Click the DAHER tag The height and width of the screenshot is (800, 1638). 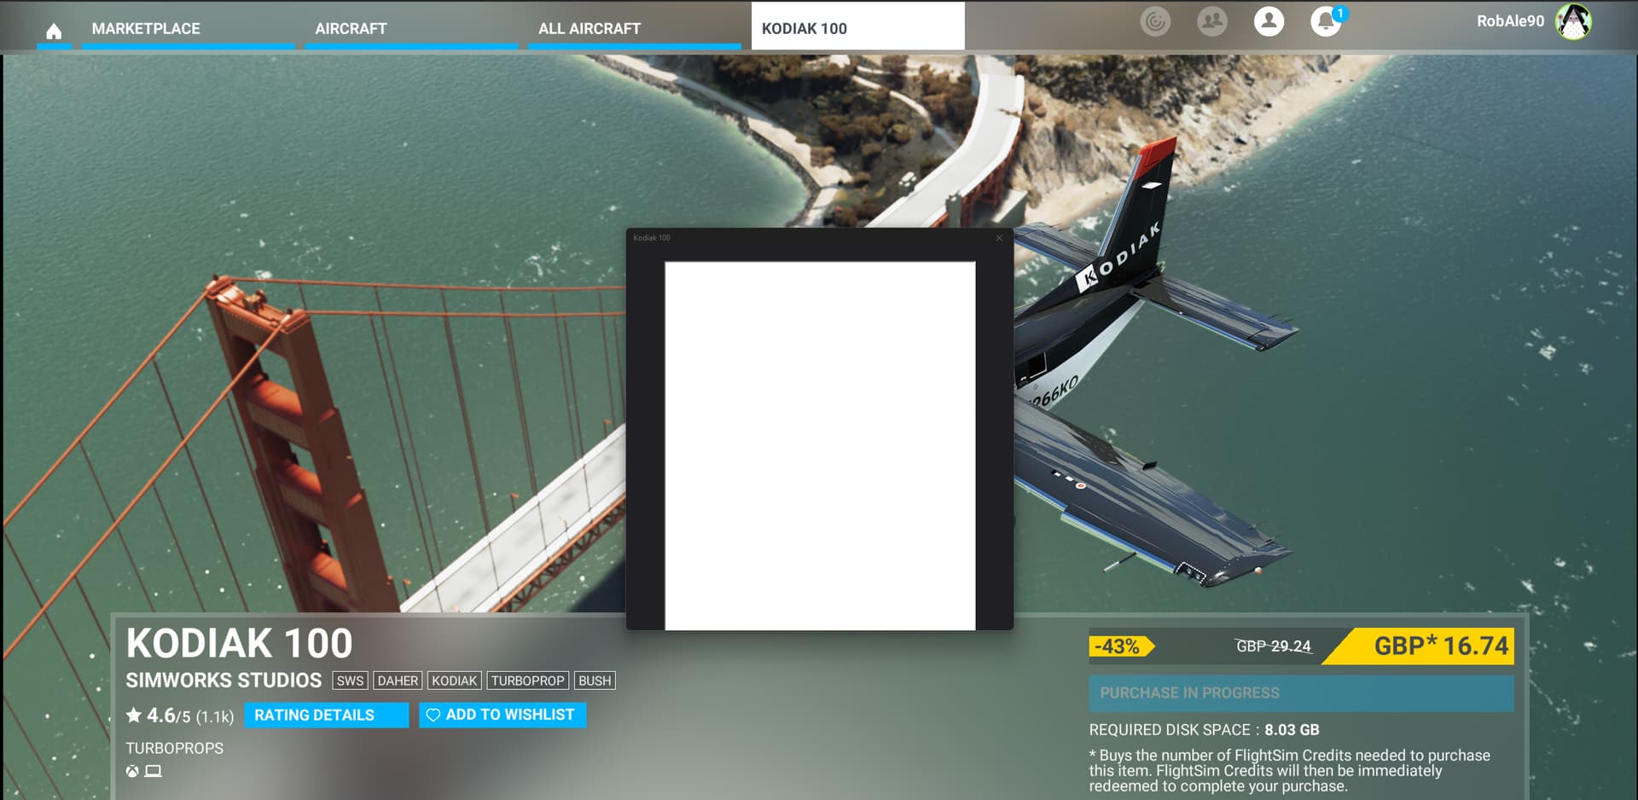pyautogui.click(x=398, y=681)
